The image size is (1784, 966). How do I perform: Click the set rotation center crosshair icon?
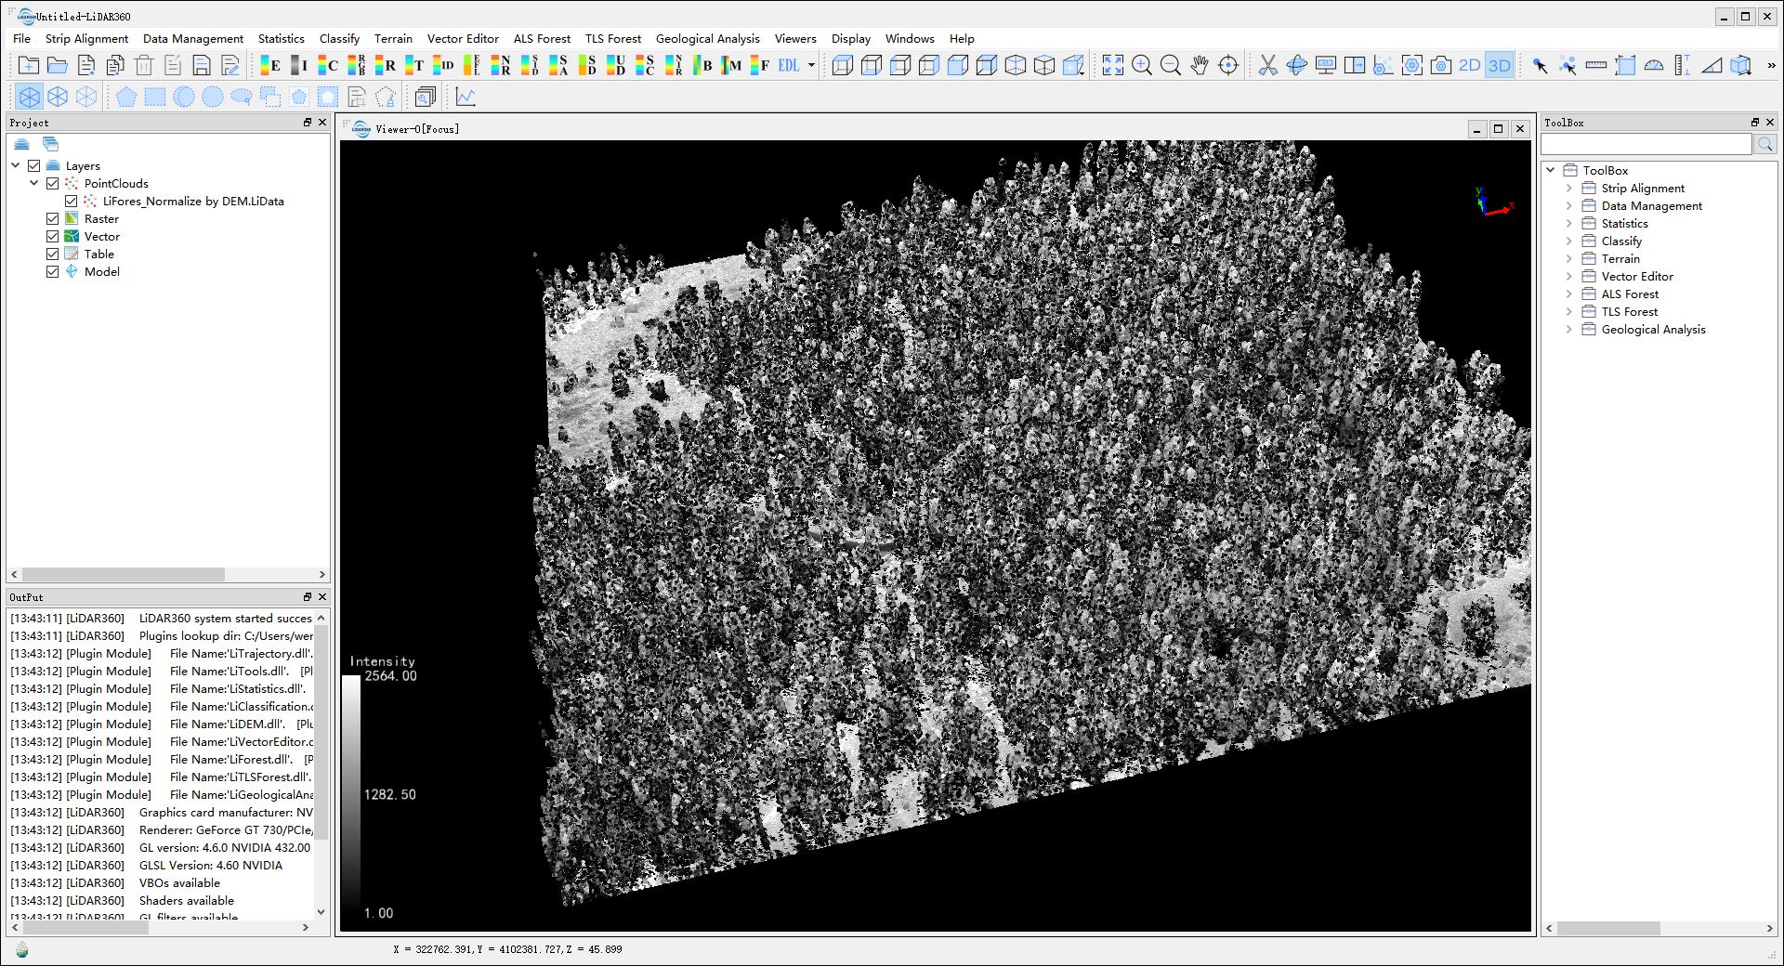pyautogui.click(x=1228, y=65)
